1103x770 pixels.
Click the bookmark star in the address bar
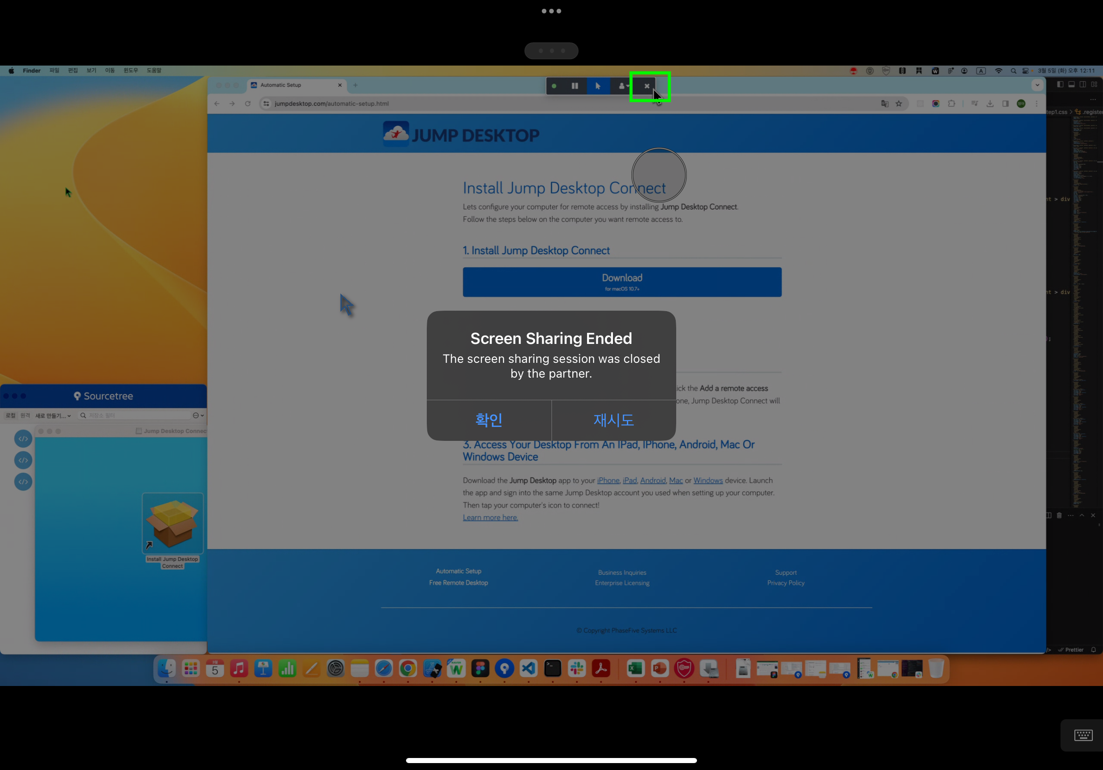tap(899, 104)
